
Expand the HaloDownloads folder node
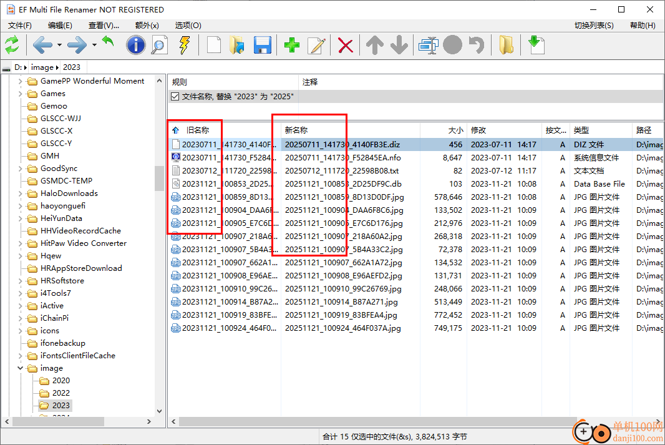pos(20,193)
